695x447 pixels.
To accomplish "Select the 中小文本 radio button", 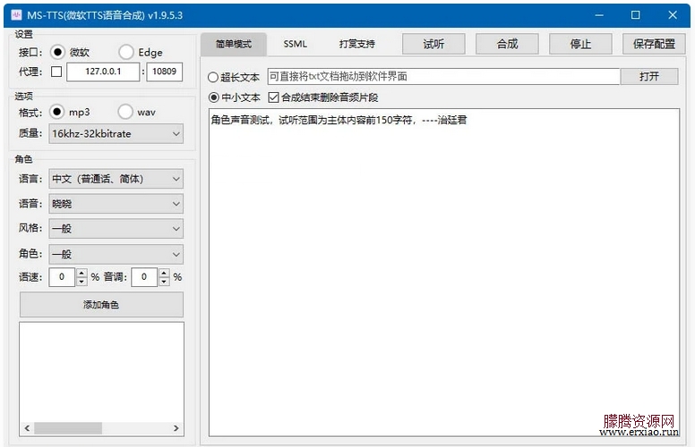I will pyautogui.click(x=214, y=97).
